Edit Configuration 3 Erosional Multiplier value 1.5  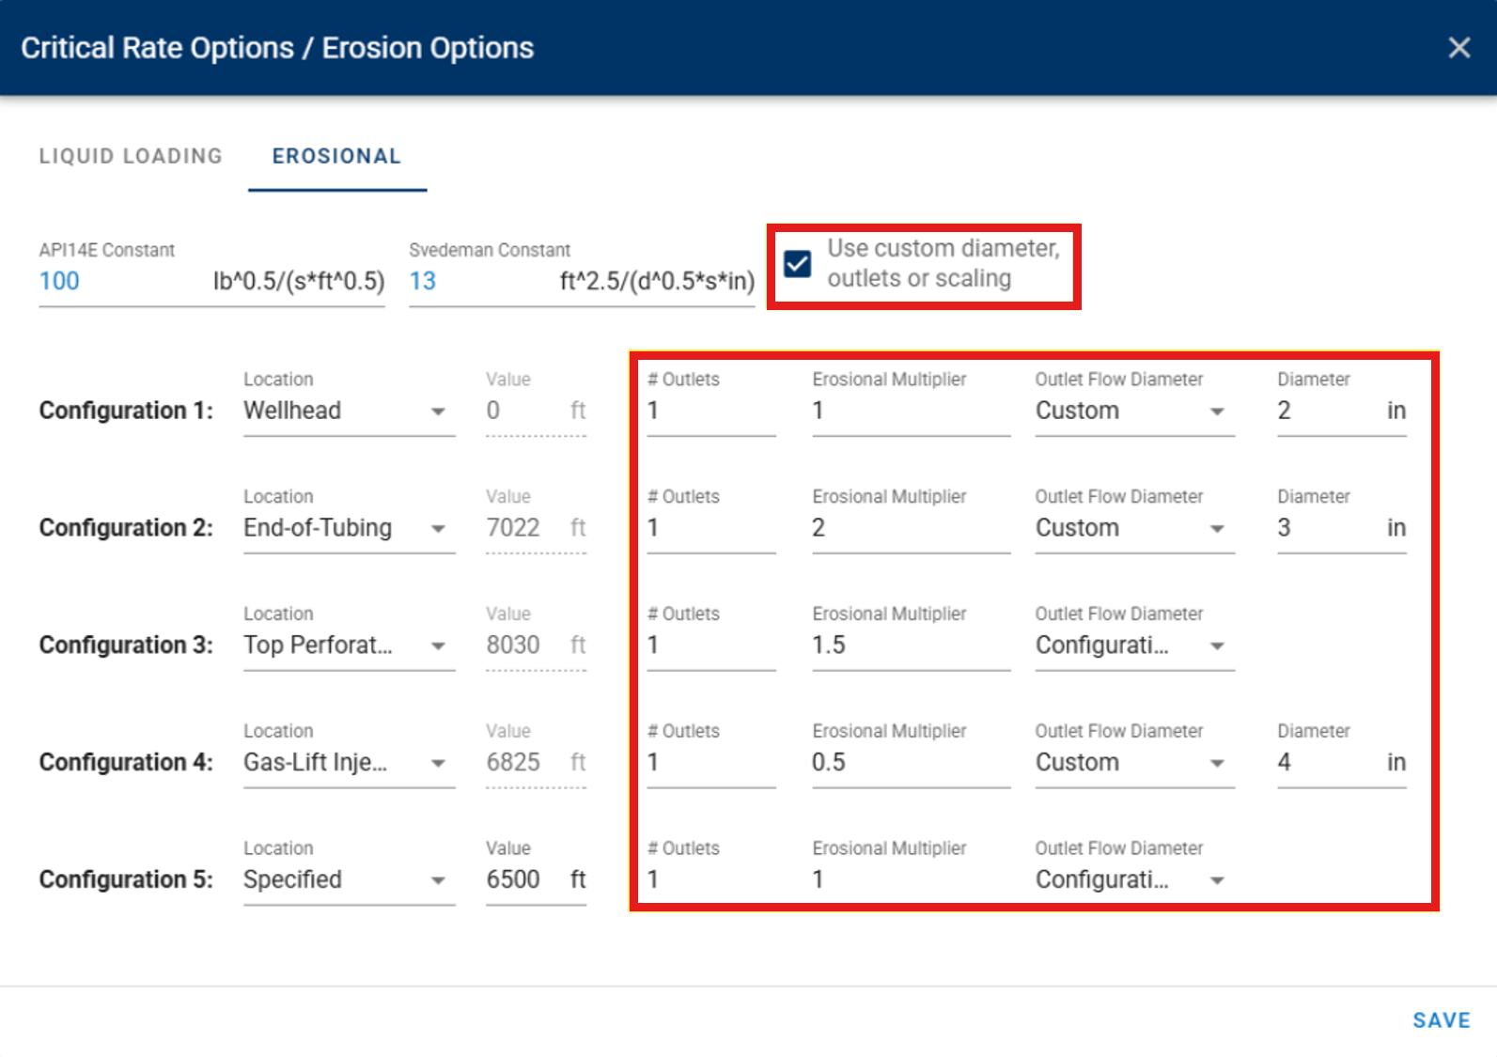[x=911, y=645]
